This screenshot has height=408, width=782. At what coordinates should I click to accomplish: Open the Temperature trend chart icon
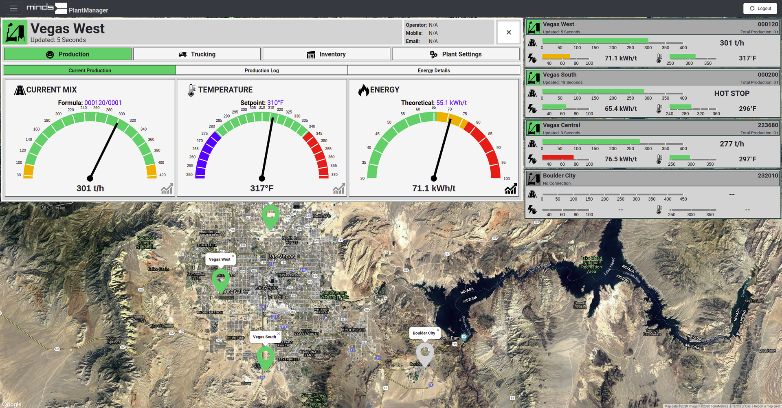(x=339, y=189)
